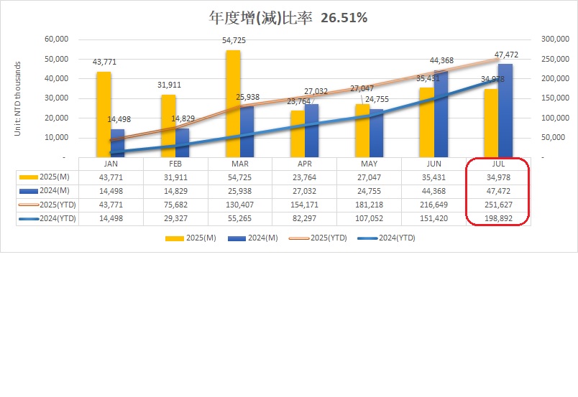Click table cell 198,892 for JUL 2024(YTD)
Screen dimensions: 578x397
[498, 218]
